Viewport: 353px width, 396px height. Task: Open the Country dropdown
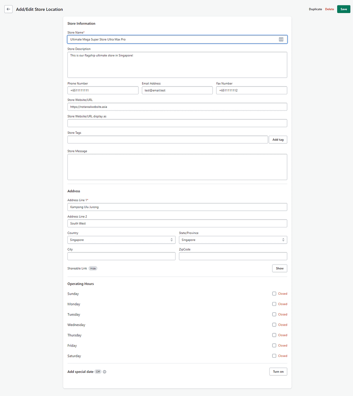(121, 240)
